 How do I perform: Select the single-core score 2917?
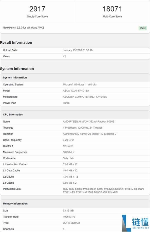[37, 9]
